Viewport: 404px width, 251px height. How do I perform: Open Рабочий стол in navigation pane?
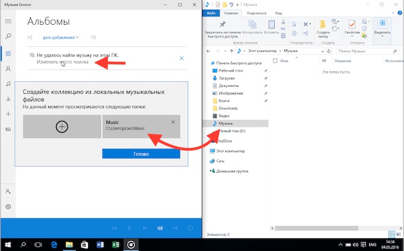pyautogui.click(x=231, y=70)
